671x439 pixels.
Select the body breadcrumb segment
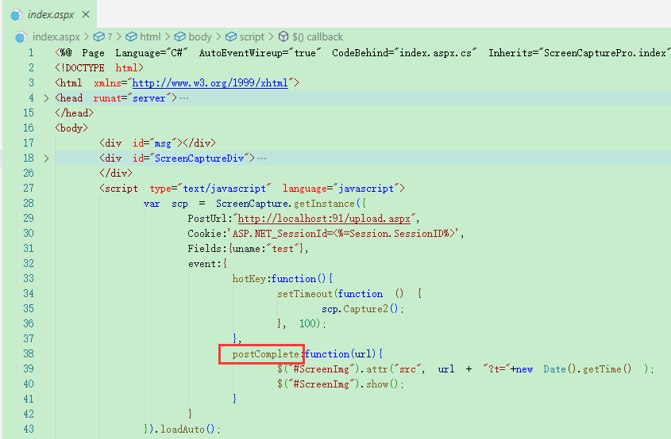click(x=200, y=37)
